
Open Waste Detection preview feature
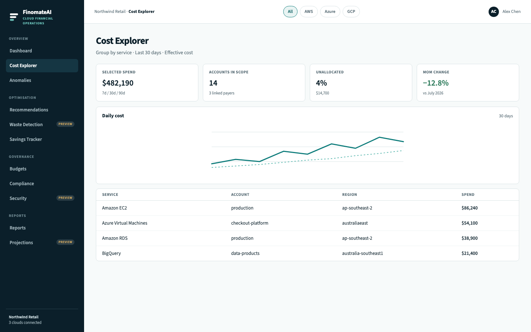click(42, 125)
